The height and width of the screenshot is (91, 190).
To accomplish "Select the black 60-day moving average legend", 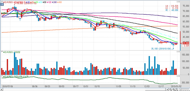I will point(45,2).
